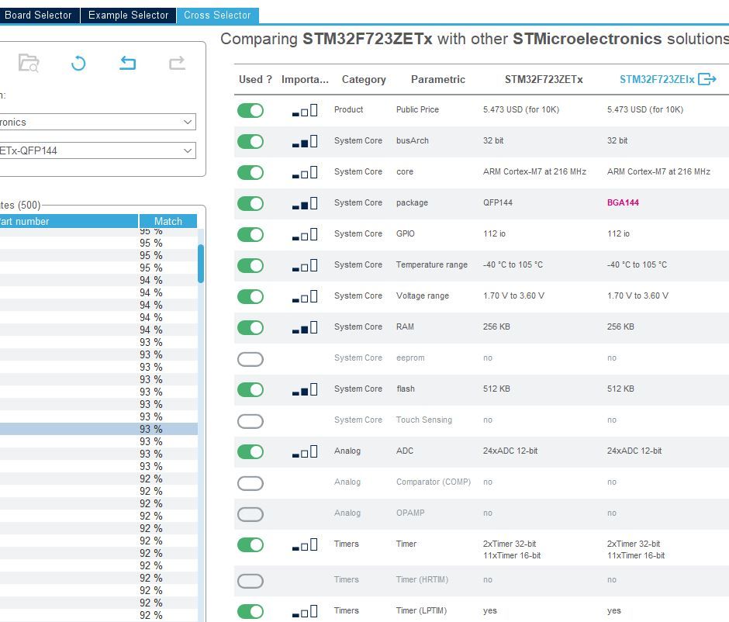Set importance bars for GPIO row
729x622 pixels.
(305, 234)
